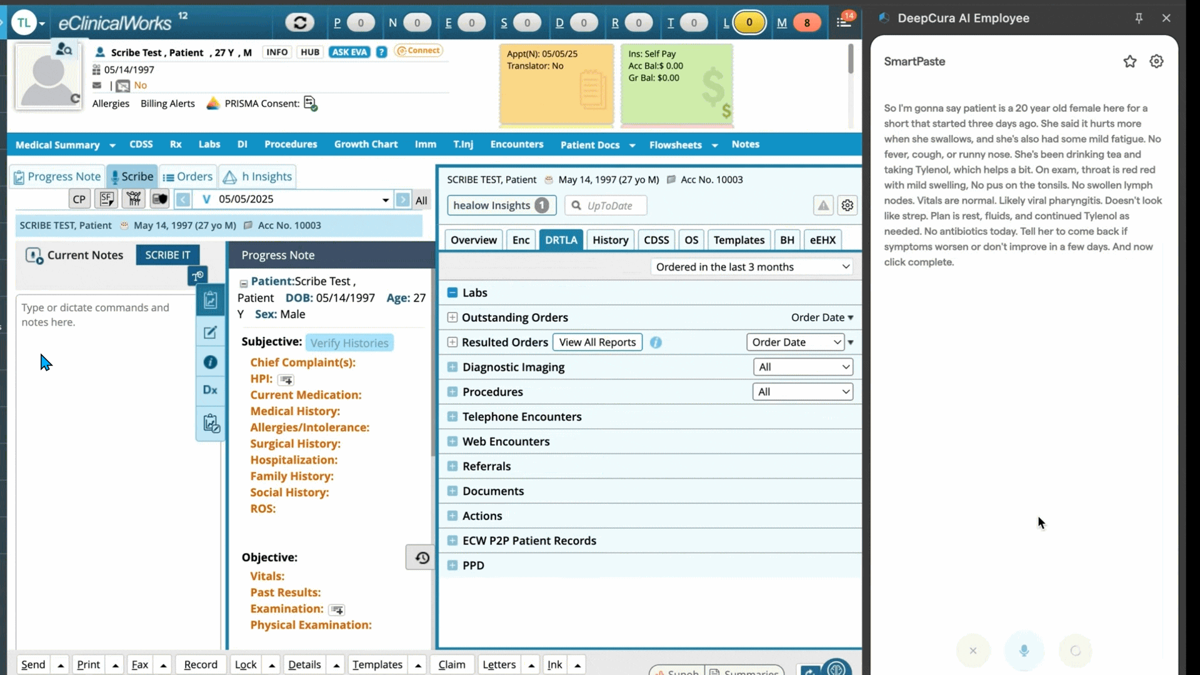Click the family group icon in toolbar
Image resolution: width=1200 pixels, height=675 pixels.
134,199
